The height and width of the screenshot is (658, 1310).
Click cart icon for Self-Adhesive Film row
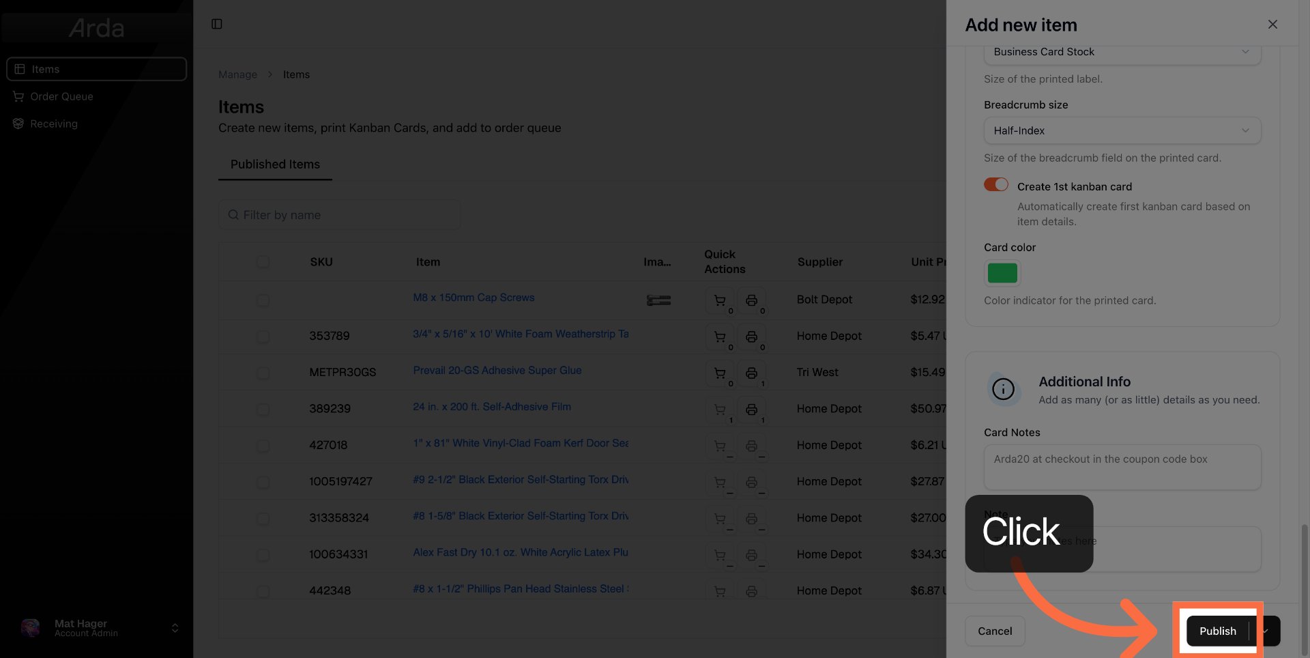[x=720, y=410]
